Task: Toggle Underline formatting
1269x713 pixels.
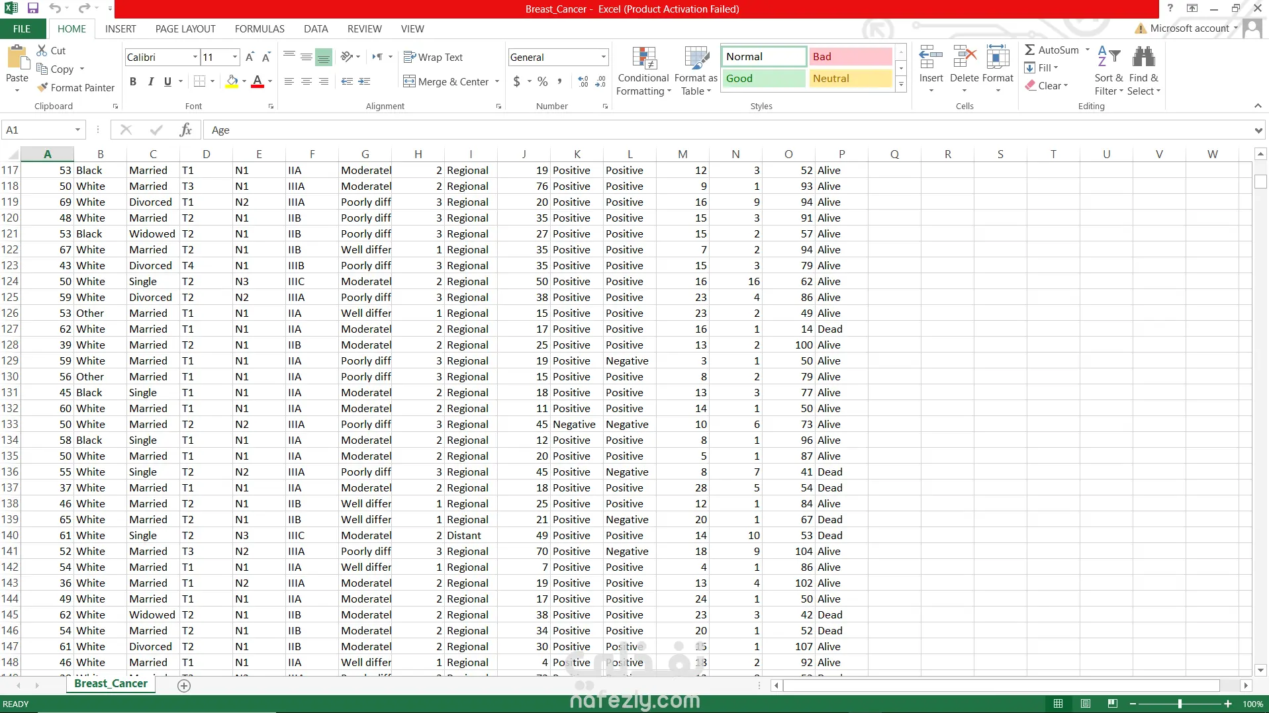Action: [167, 81]
